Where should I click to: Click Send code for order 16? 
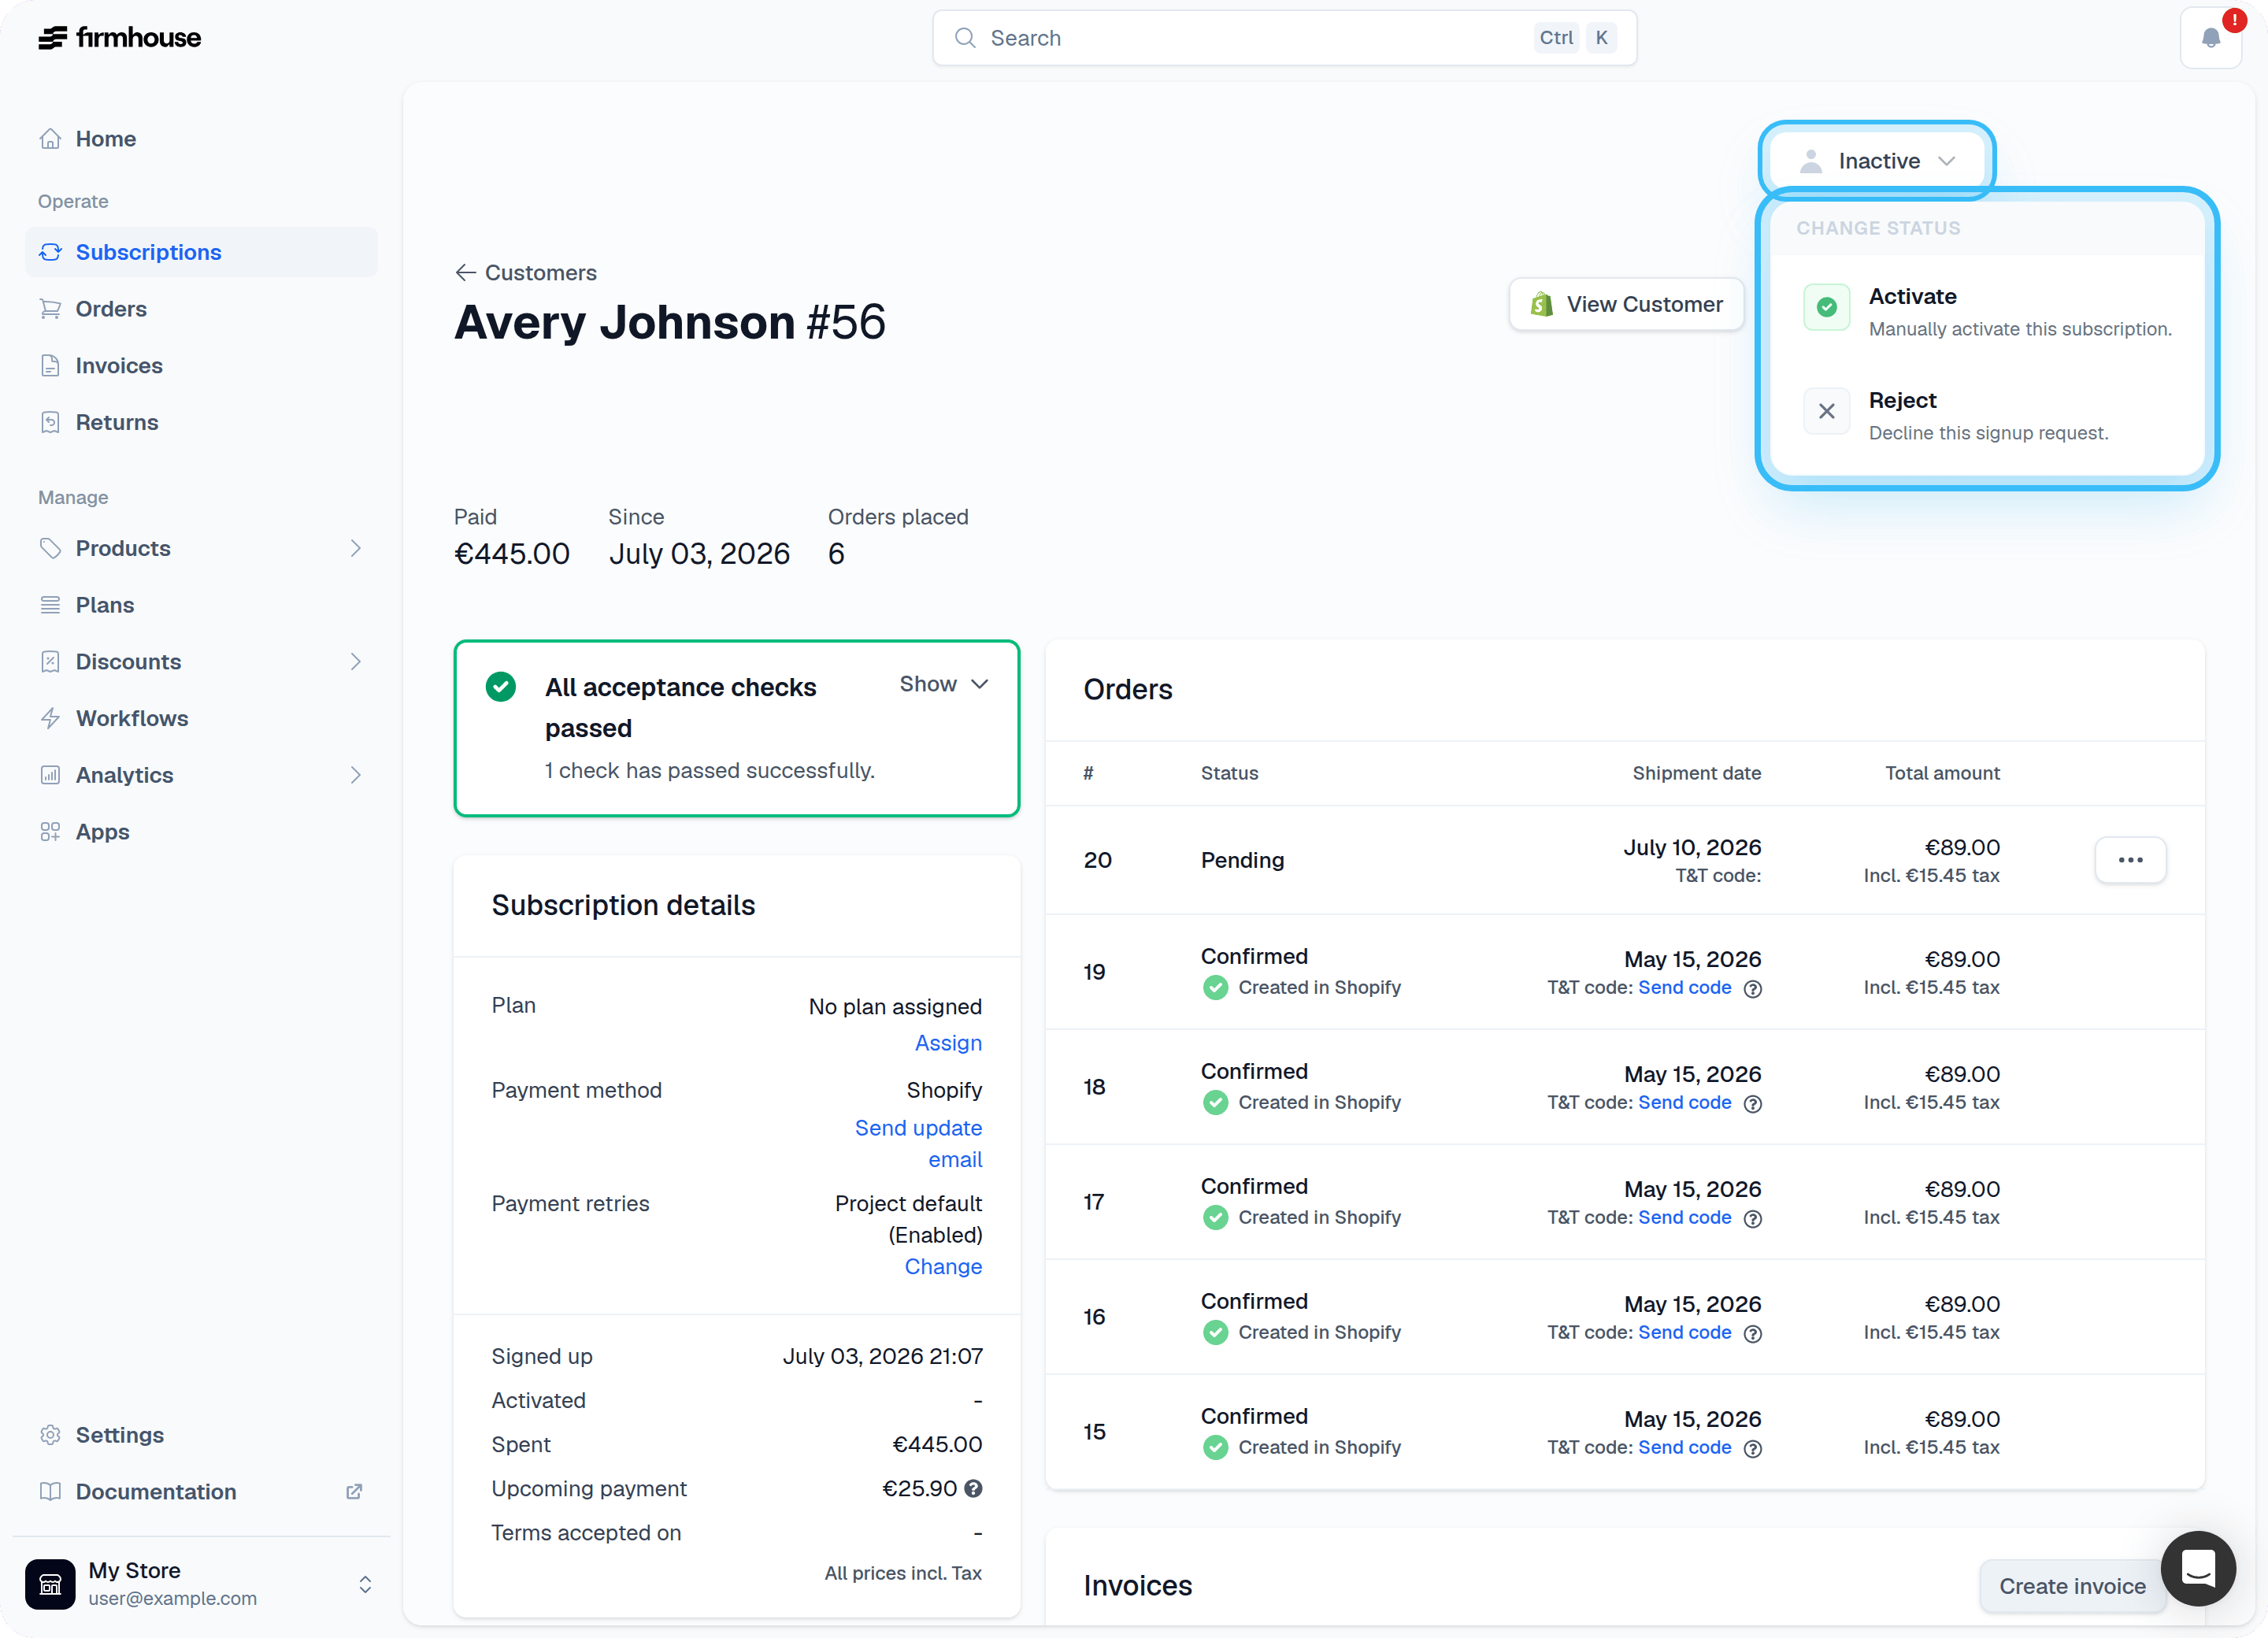(x=1684, y=1333)
